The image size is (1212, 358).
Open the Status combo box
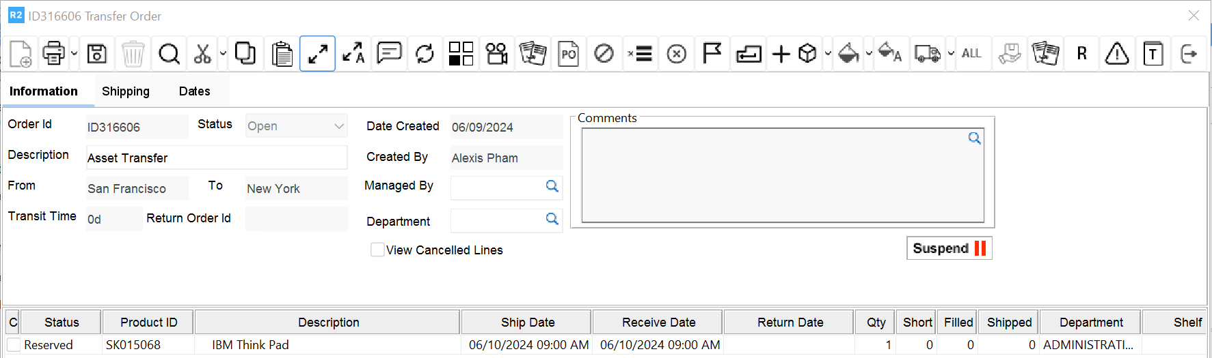[x=297, y=126]
